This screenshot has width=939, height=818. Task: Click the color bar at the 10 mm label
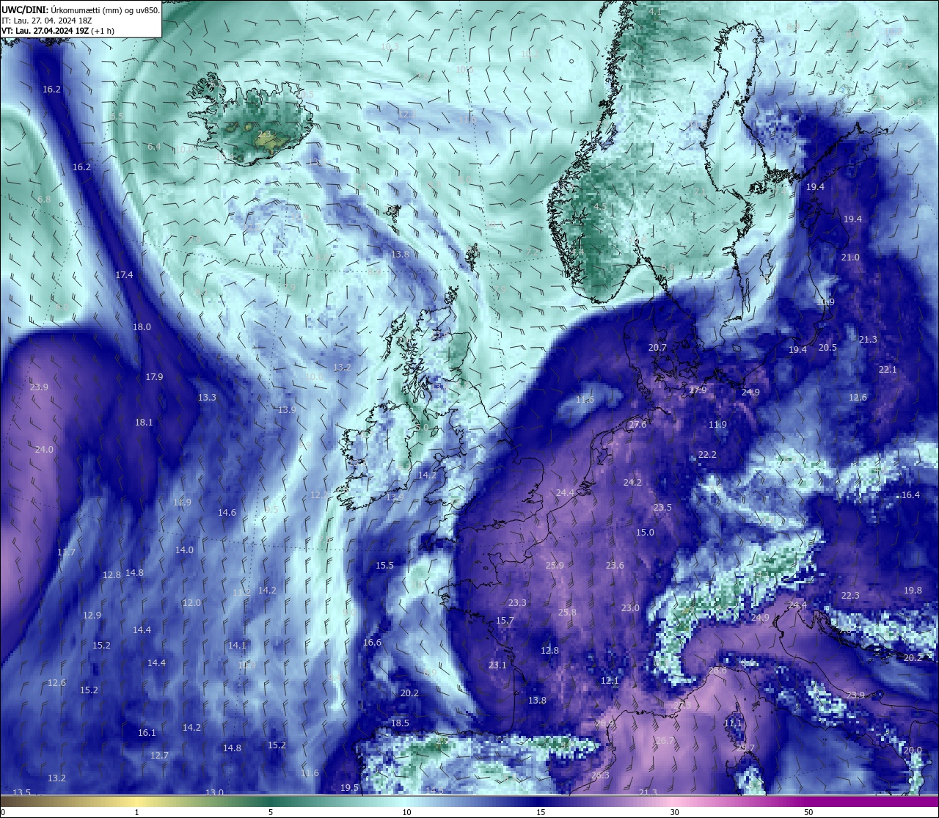click(x=406, y=812)
